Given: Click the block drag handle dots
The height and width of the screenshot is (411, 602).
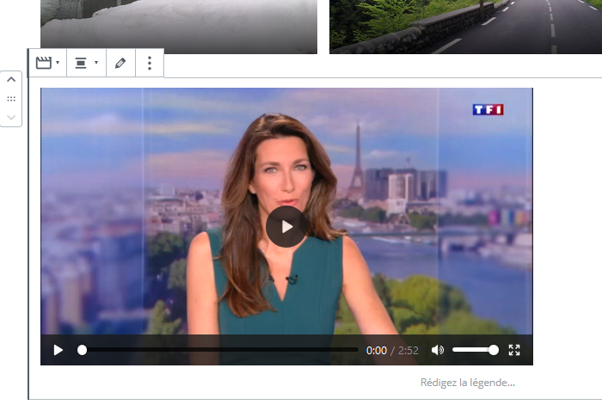Looking at the screenshot, I should tap(11, 99).
